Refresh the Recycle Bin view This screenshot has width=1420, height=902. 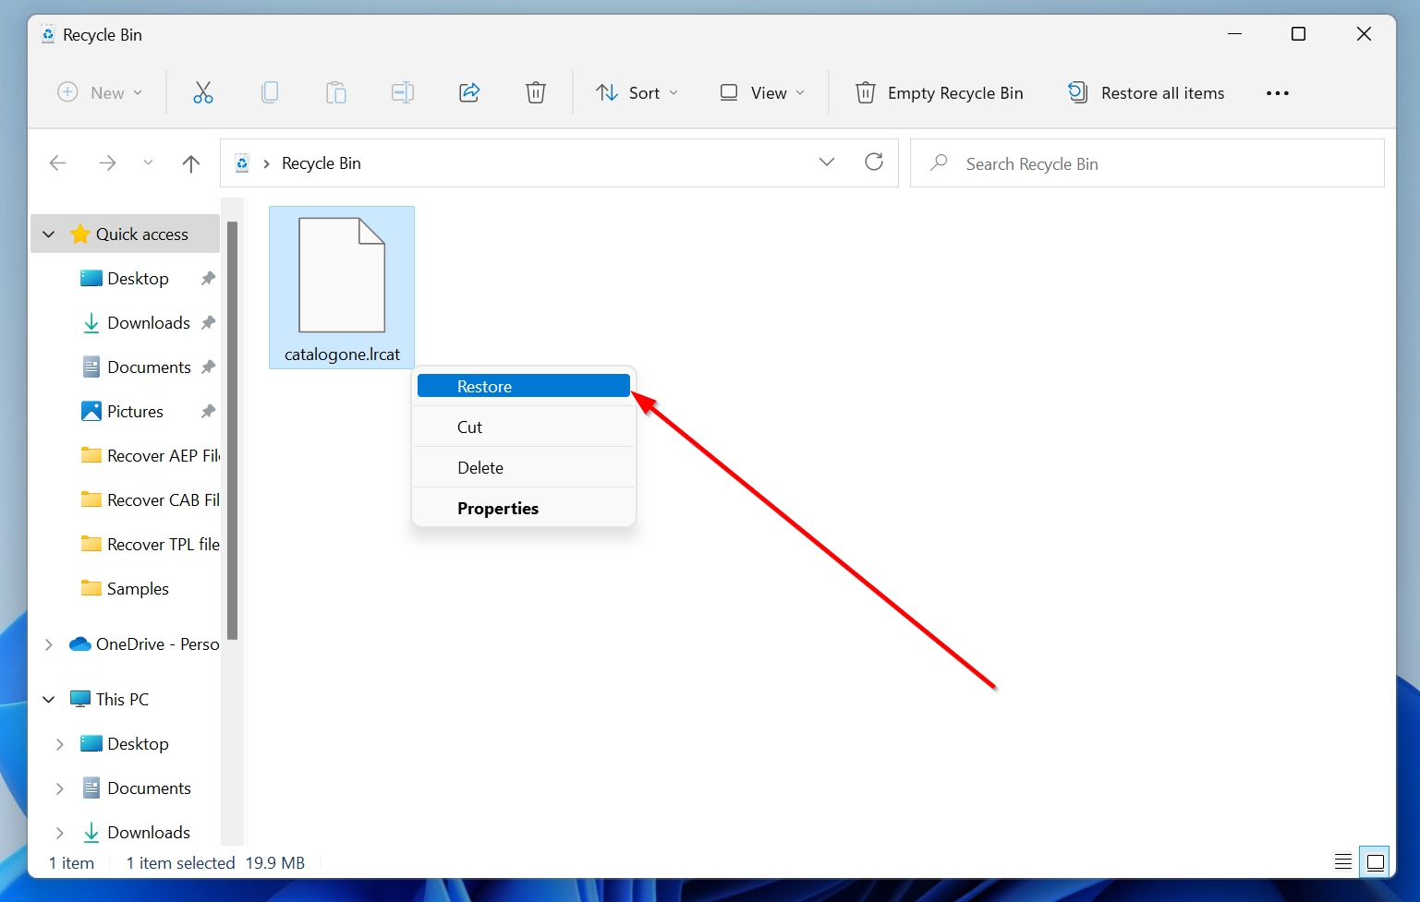874,162
